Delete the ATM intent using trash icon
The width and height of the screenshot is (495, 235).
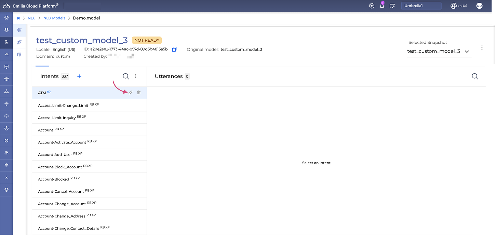138,93
